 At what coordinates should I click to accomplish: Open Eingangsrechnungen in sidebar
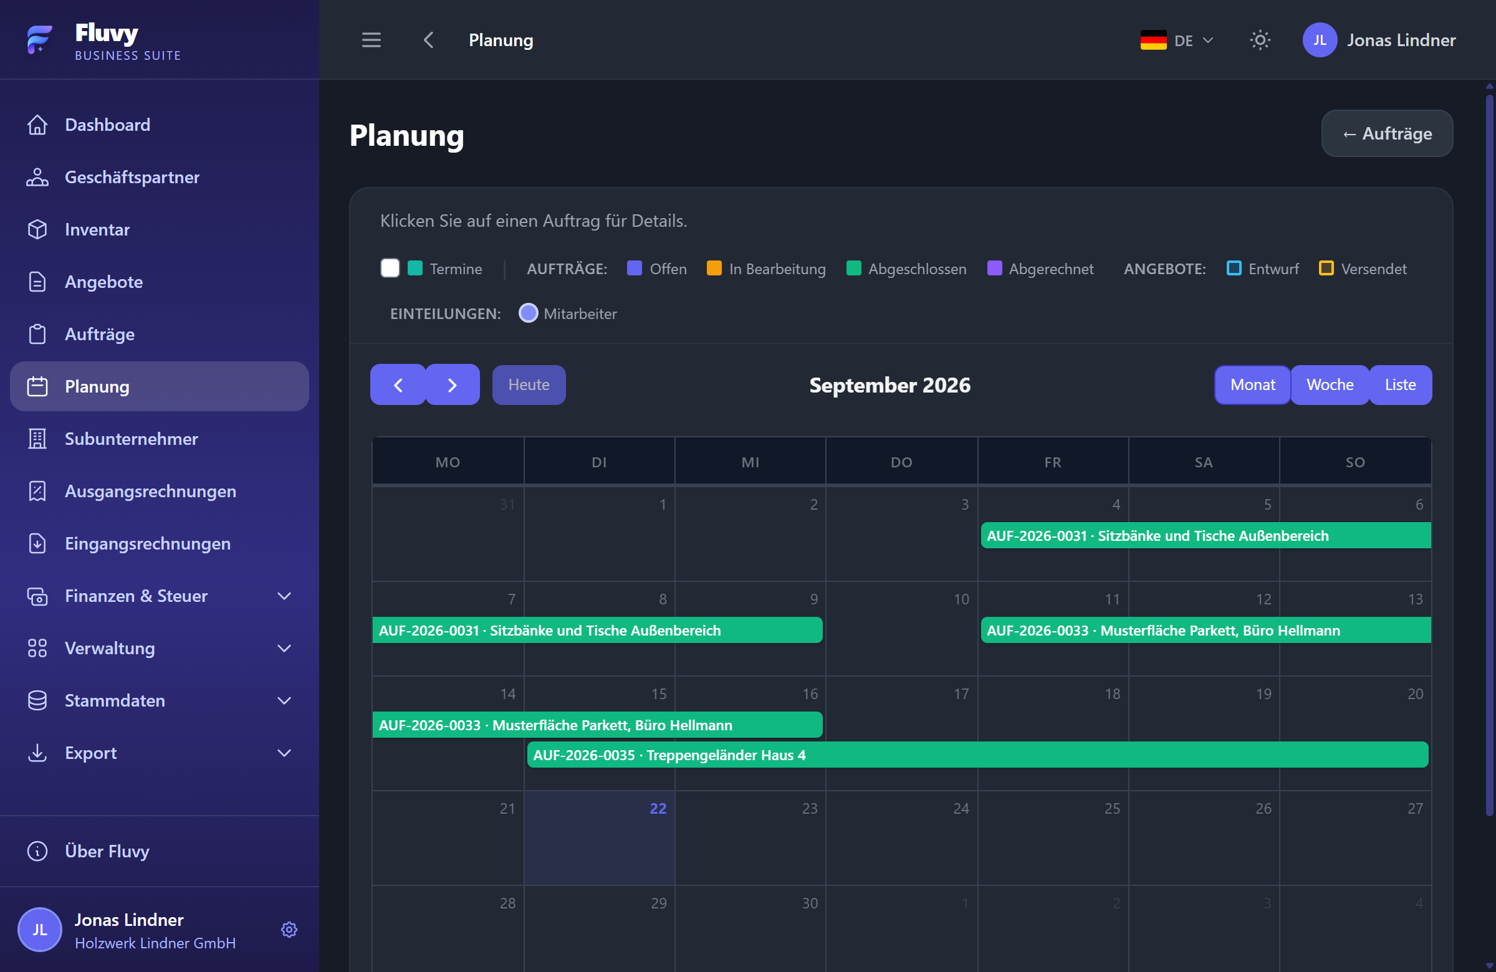160,543
